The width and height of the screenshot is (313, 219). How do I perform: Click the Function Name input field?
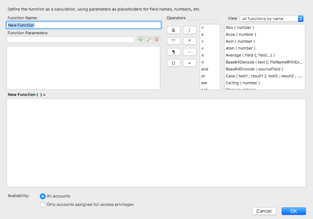84,25
